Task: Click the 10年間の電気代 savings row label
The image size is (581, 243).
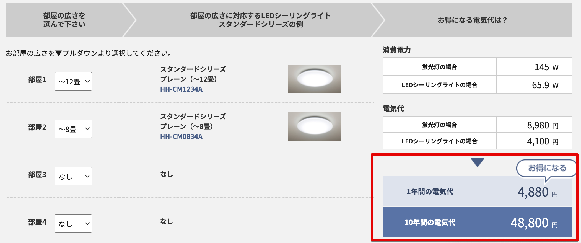Action: [x=430, y=222]
